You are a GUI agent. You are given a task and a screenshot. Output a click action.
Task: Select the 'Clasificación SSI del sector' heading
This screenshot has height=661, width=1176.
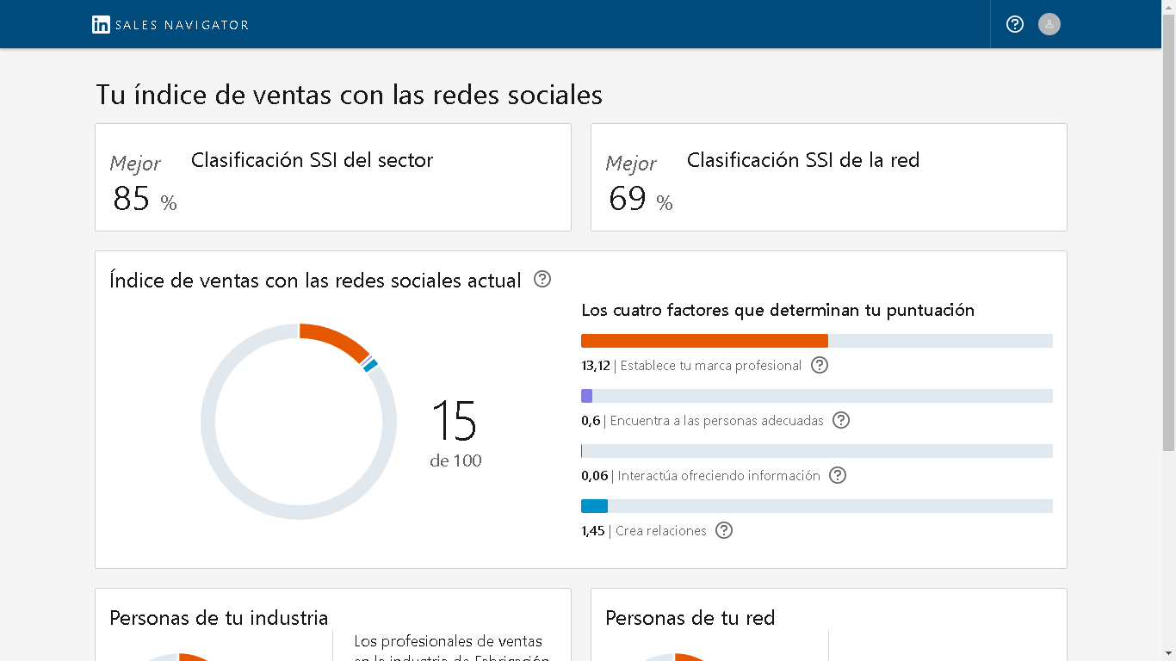point(312,160)
